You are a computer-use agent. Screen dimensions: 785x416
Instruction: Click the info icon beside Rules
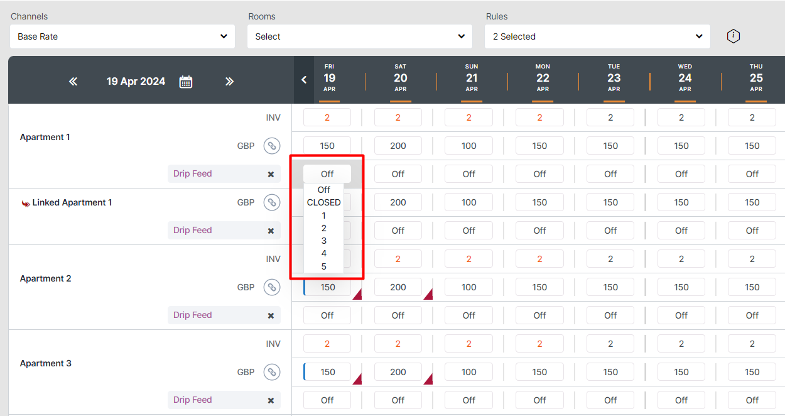(733, 36)
